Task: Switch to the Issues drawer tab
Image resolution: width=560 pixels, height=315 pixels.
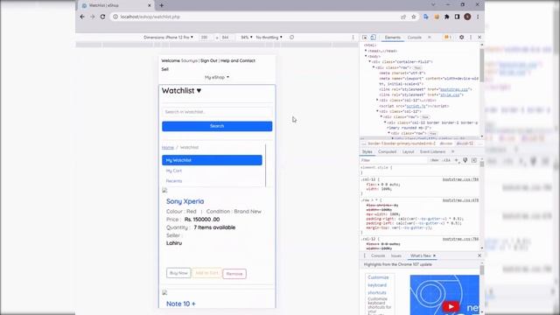Action: pyautogui.click(x=395, y=255)
